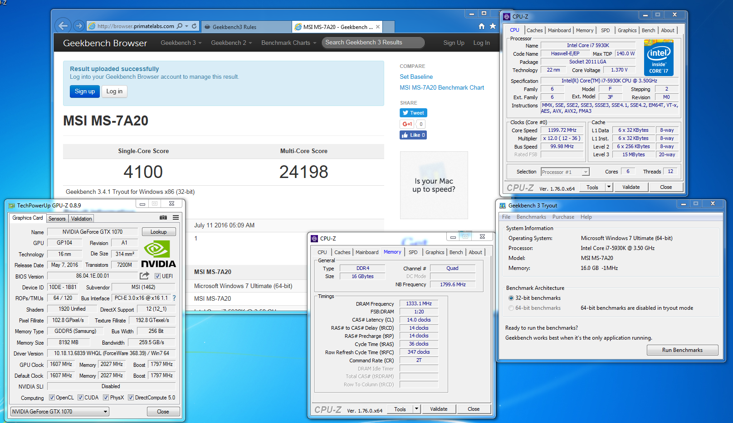Close the MSI MS-7A20 Geekbench browser tab

coord(377,27)
